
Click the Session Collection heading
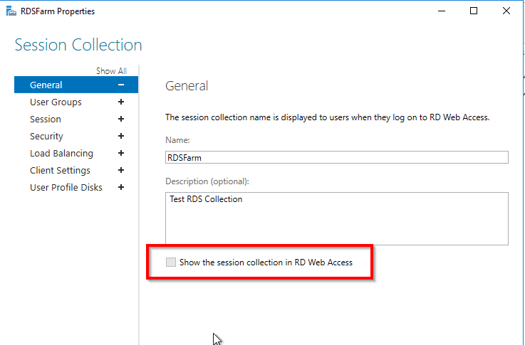(x=78, y=45)
